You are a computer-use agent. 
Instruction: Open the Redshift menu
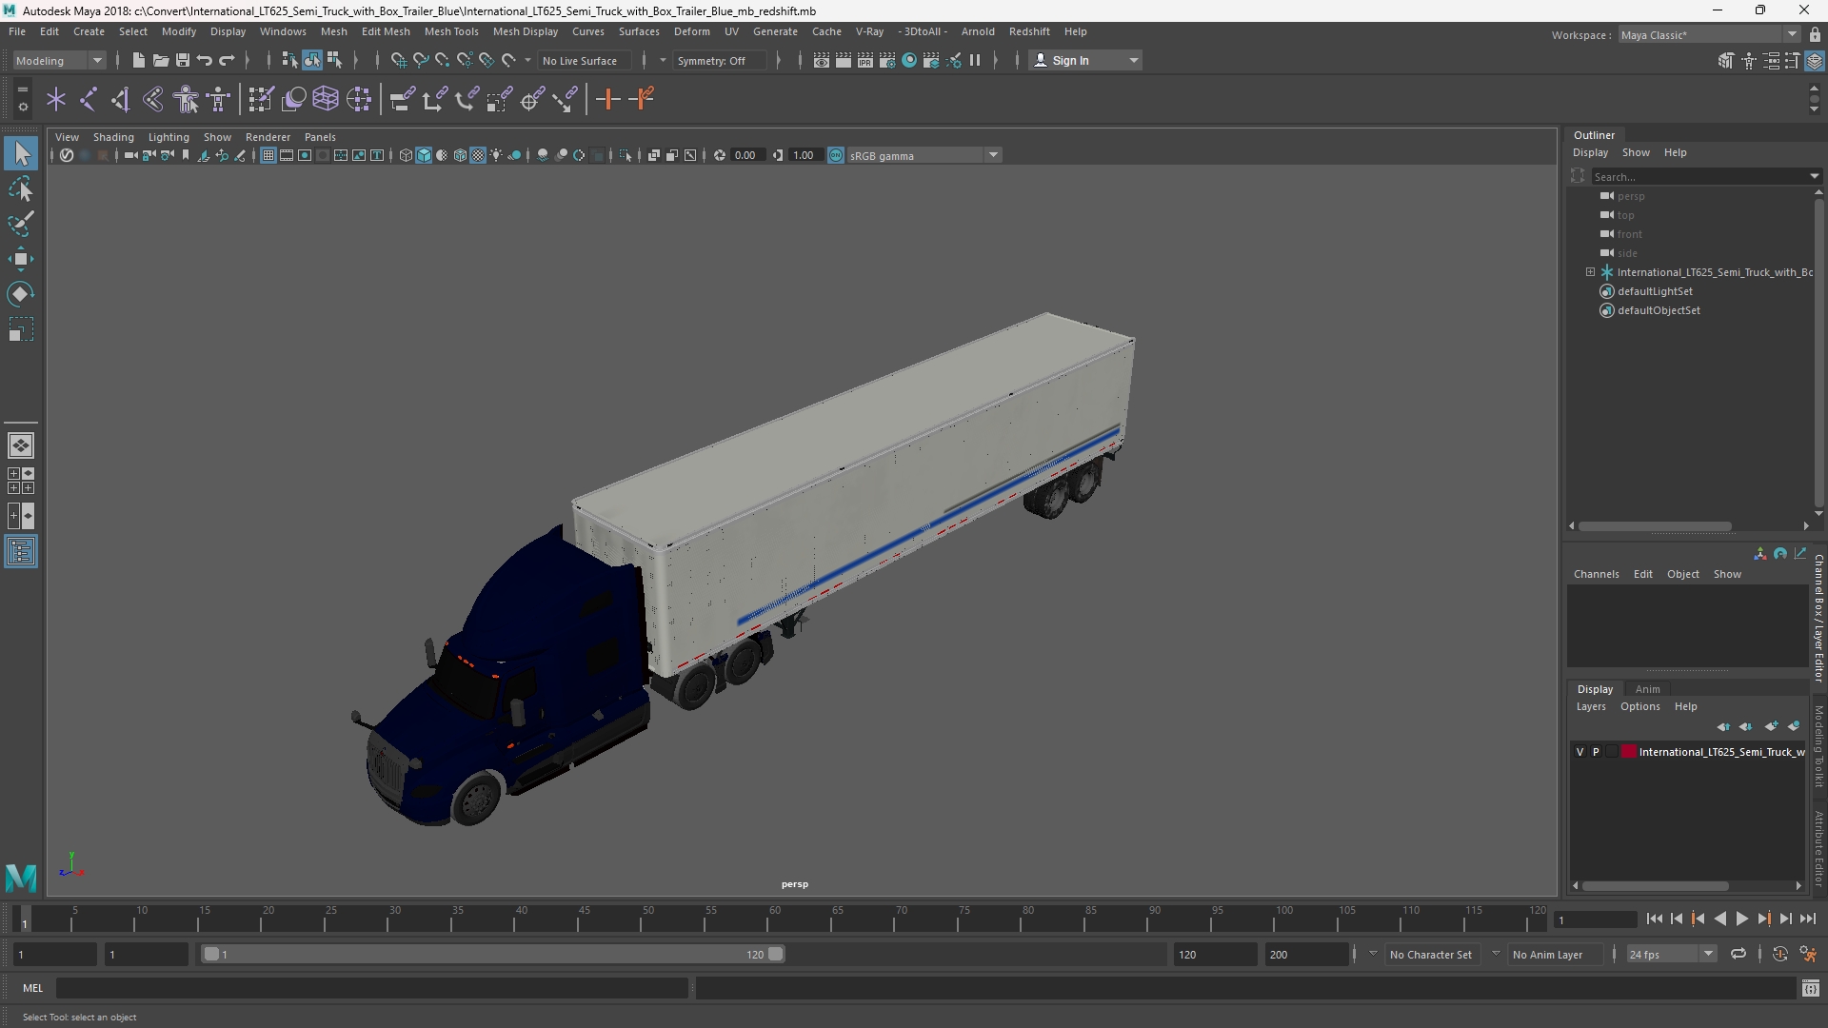1029,31
